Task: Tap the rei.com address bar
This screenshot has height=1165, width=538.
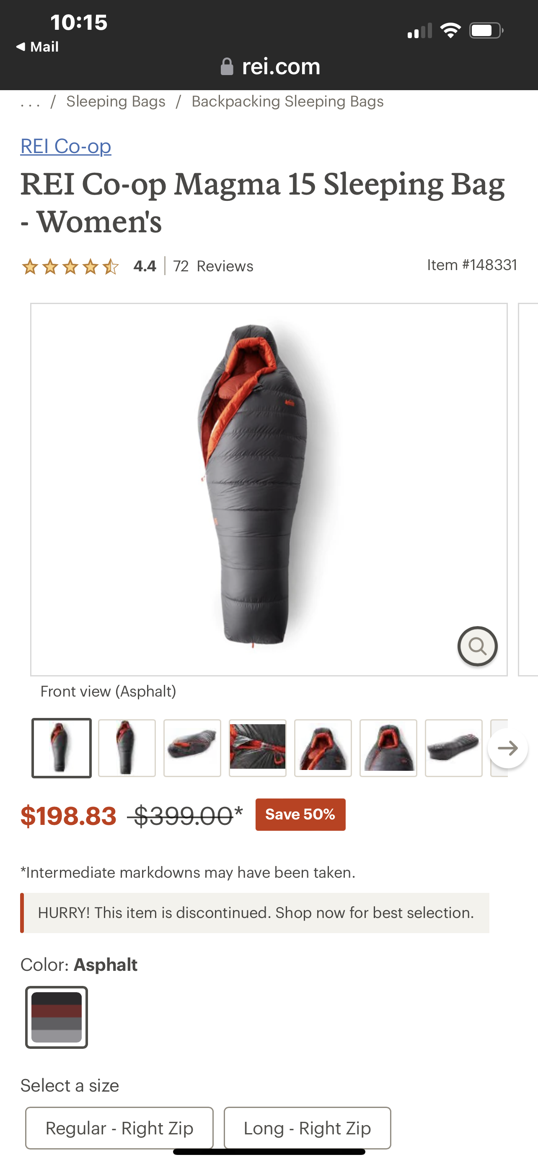Action: click(270, 67)
